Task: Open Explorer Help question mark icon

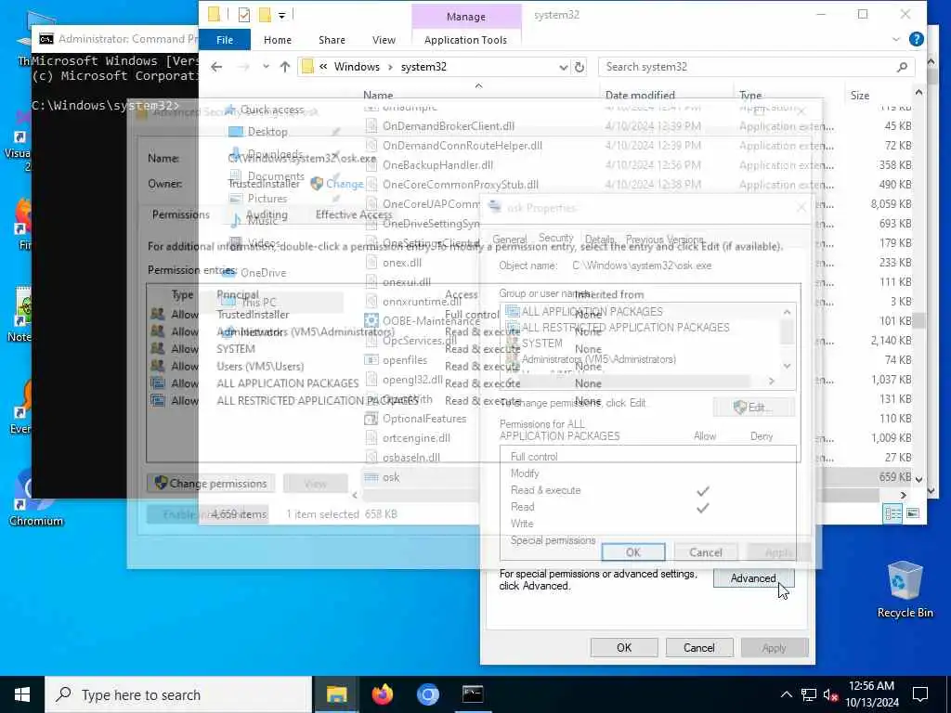Action: click(917, 39)
